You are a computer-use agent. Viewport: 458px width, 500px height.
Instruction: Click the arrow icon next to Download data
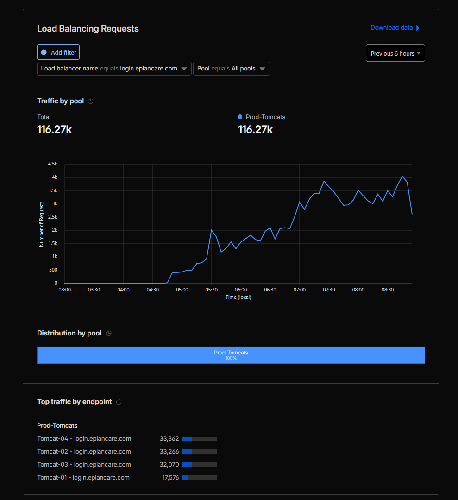418,28
